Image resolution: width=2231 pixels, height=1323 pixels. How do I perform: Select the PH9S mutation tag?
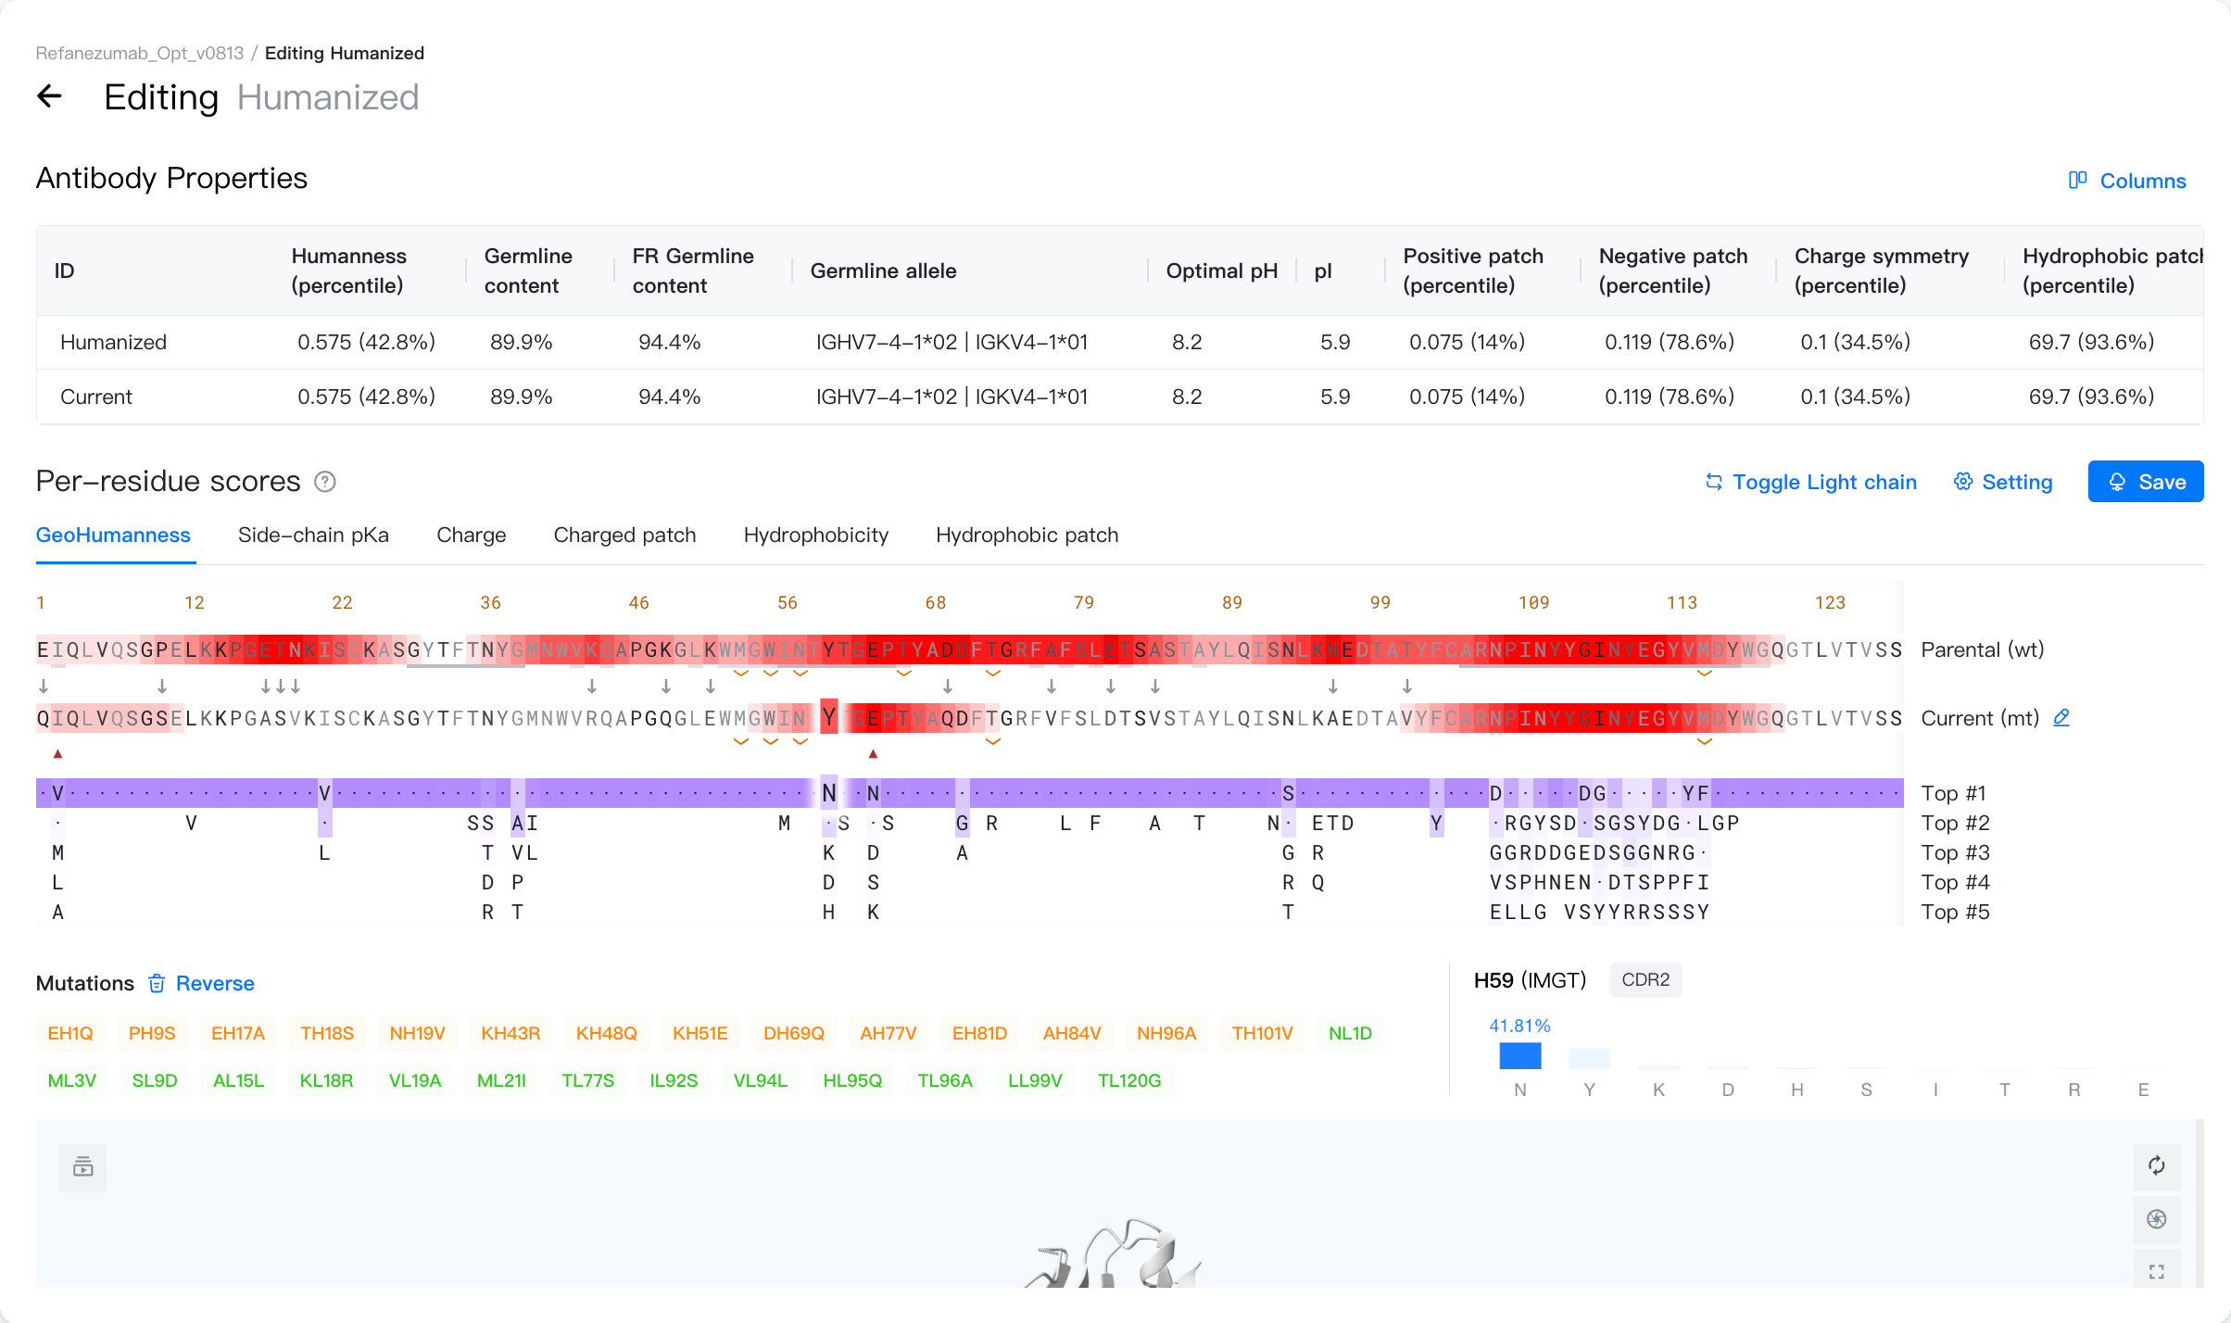click(x=152, y=1033)
